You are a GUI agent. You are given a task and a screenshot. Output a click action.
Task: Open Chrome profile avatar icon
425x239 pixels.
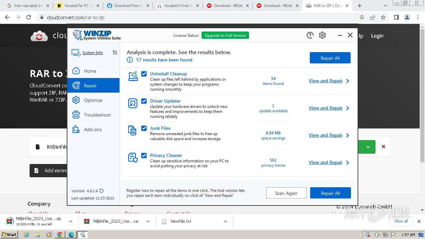click(x=407, y=17)
